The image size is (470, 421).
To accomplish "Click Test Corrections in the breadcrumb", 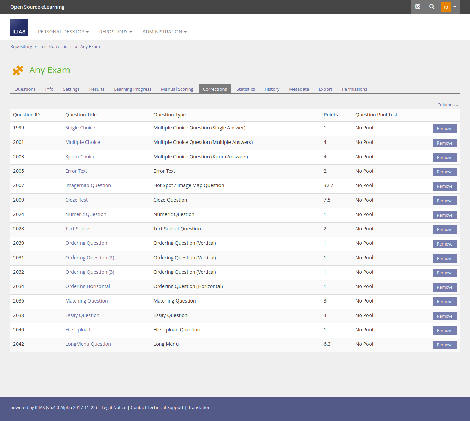I will pos(56,47).
